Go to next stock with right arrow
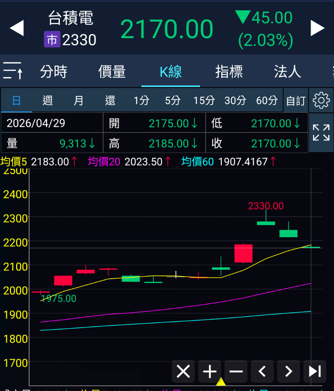The height and width of the screenshot is (391, 334). 318,28
